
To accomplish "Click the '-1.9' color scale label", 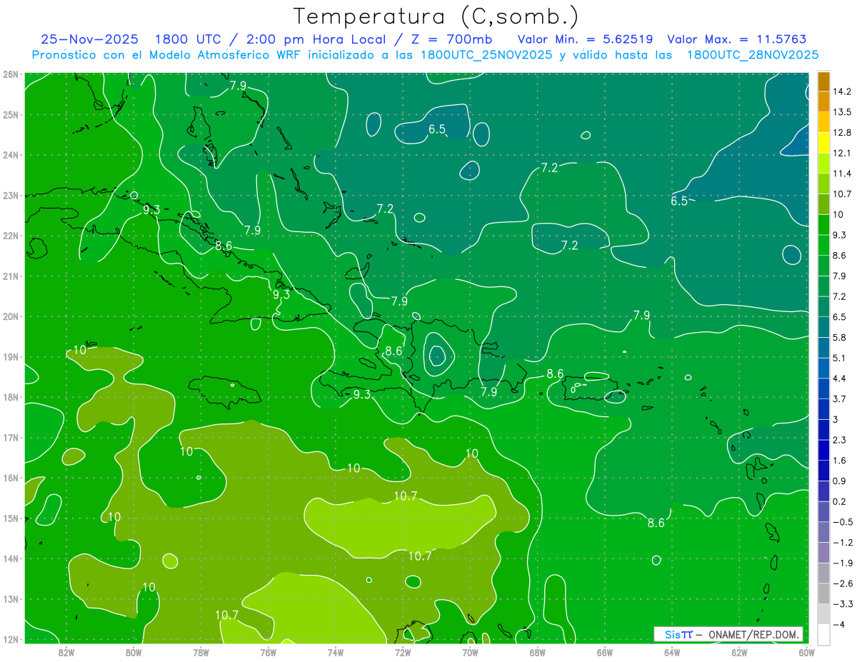I will [843, 563].
